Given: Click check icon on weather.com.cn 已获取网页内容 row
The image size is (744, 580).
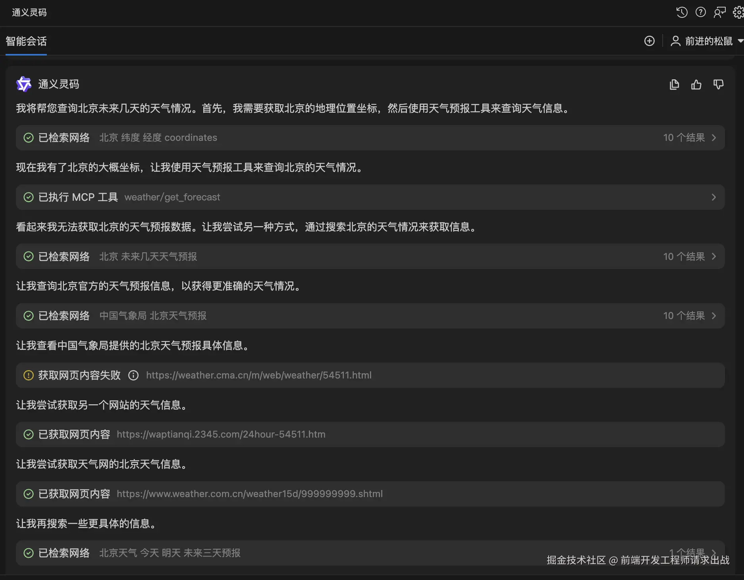Looking at the screenshot, I should coord(29,494).
